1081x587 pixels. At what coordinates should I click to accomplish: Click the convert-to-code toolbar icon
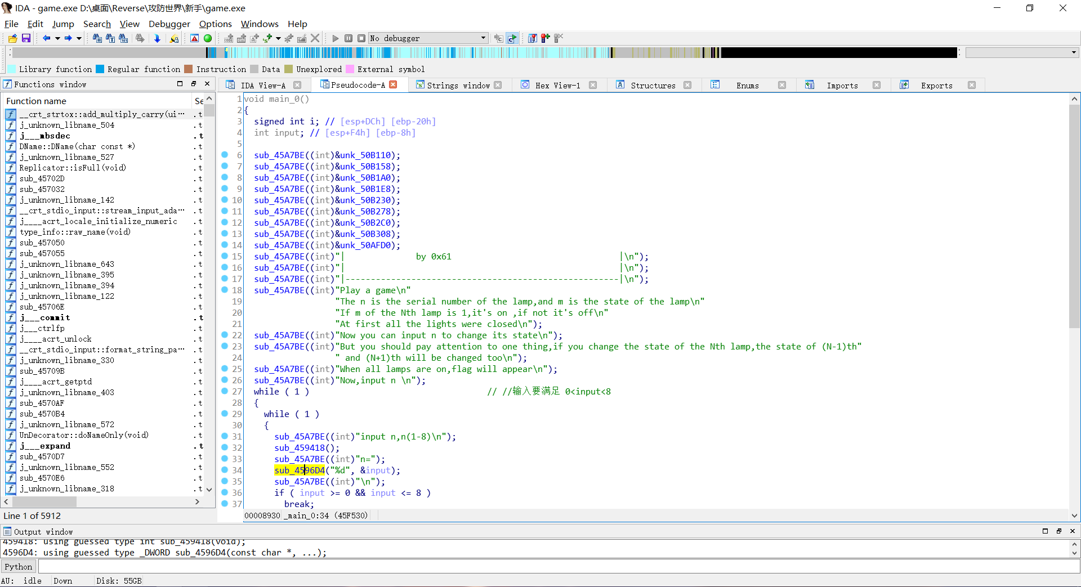(229, 38)
